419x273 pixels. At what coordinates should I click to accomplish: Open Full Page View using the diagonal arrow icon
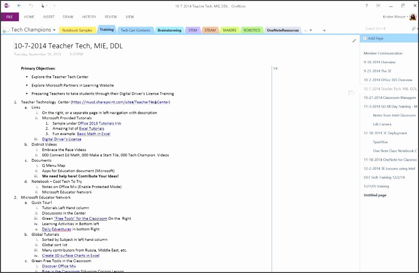click(x=354, y=41)
